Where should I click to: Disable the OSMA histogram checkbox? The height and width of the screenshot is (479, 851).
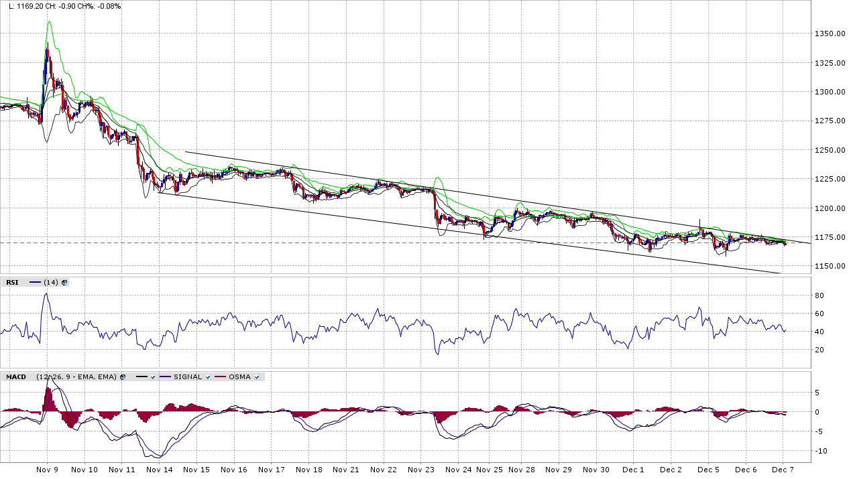(x=257, y=377)
